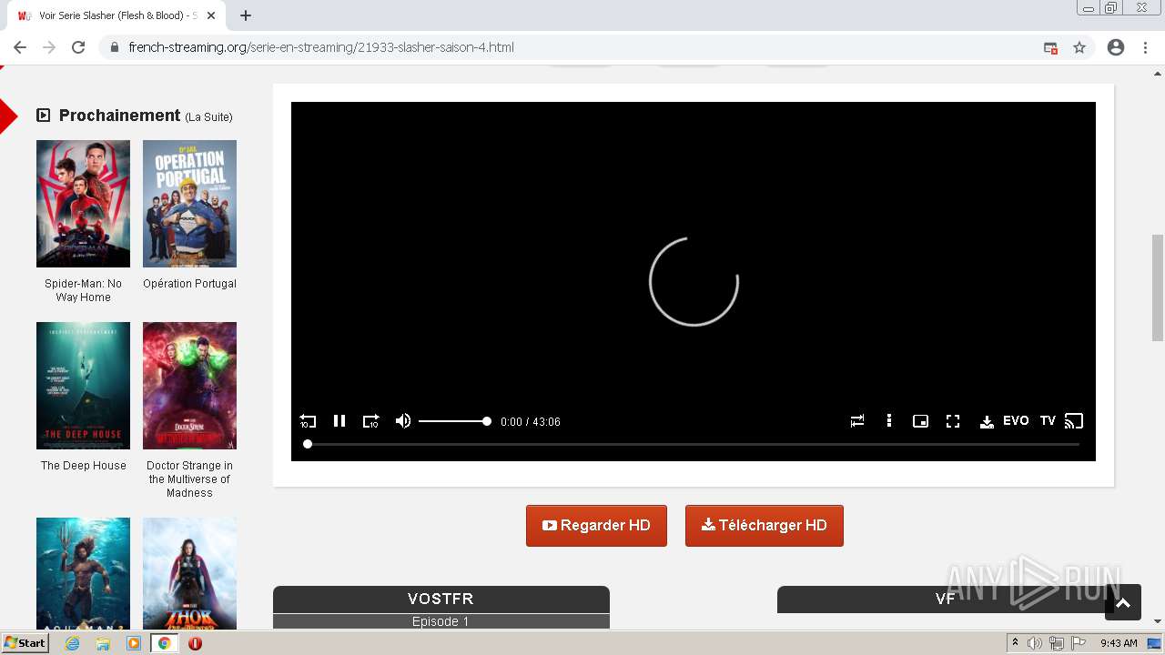View site lock security info
The width and height of the screenshot is (1165, 655).
pos(114,47)
